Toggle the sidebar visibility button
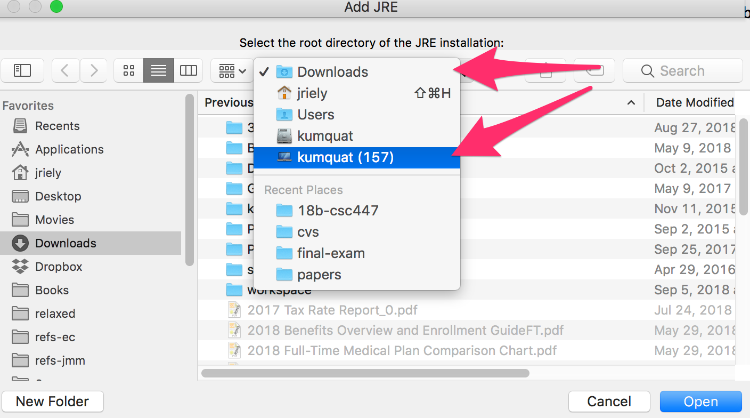Viewport: 750px width, 418px height. [x=22, y=70]
